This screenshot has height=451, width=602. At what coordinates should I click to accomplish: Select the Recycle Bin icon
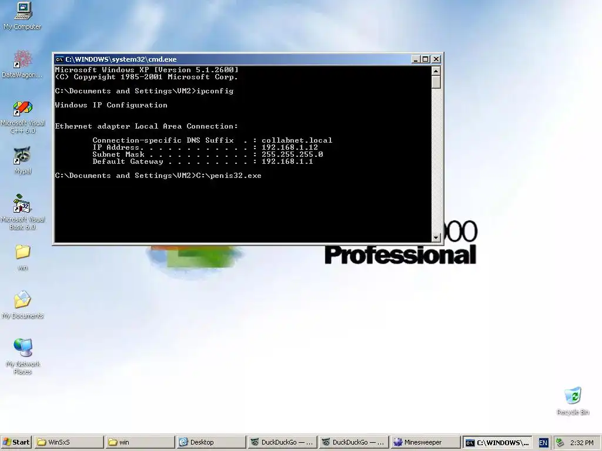coord(573,401)
